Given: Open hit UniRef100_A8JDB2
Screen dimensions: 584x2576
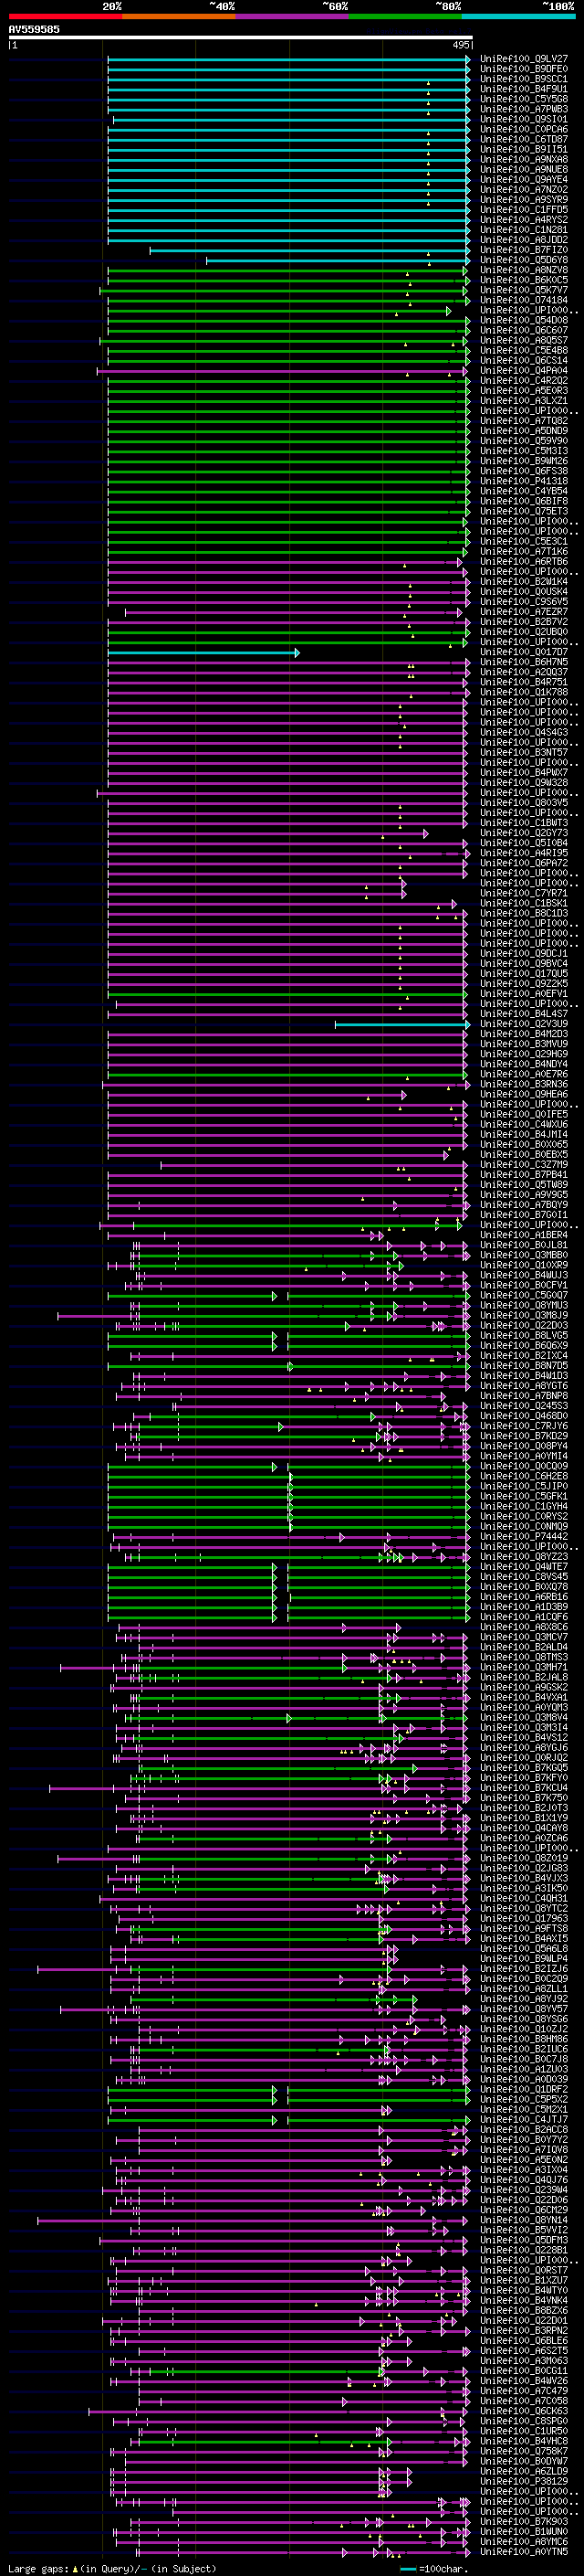Looking at the screenshot, I should point(524,240).
